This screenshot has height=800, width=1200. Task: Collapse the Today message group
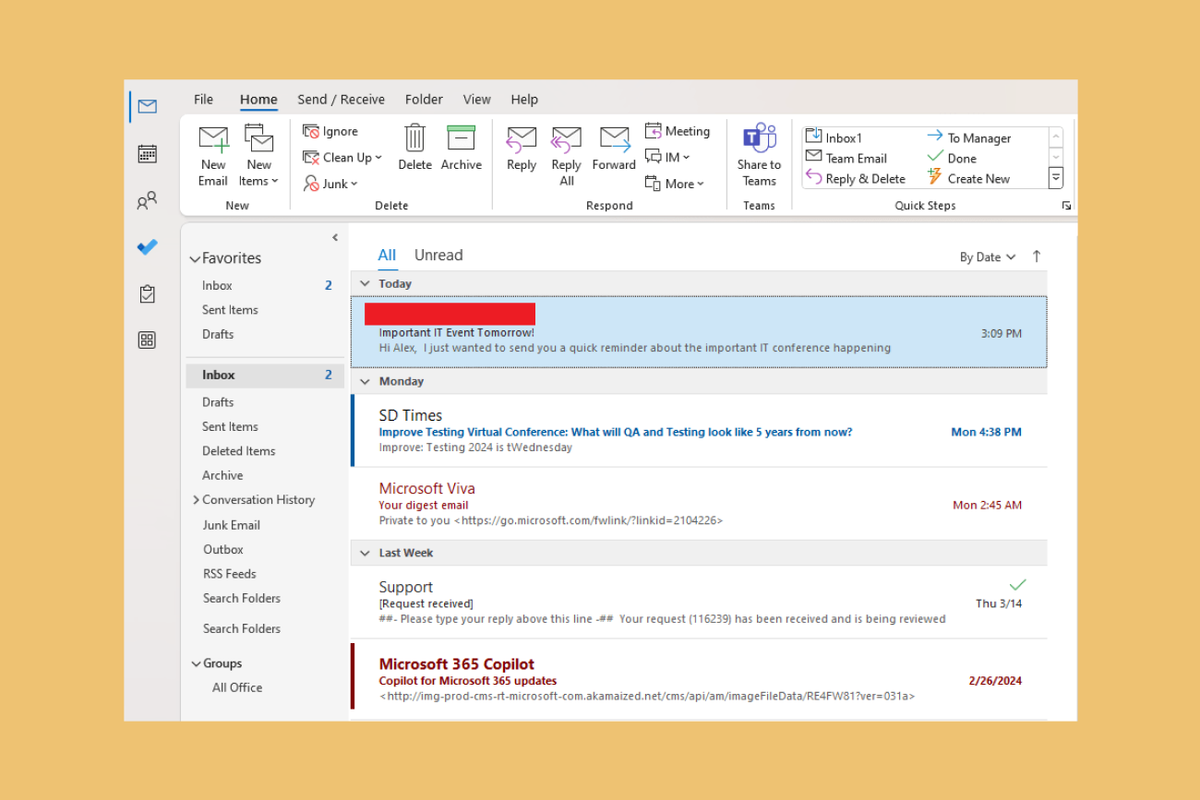(365, 283)
